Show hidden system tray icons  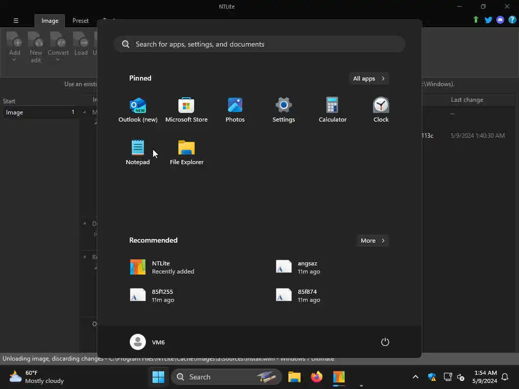click(416, 377)
